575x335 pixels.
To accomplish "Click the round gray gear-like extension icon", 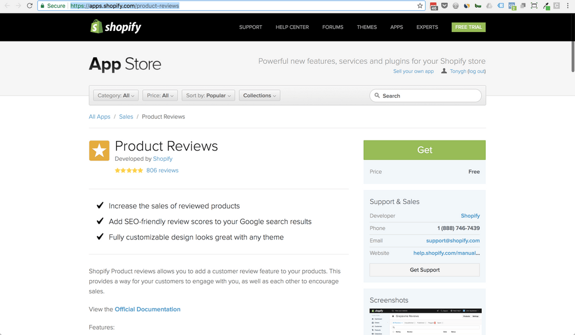I will (455, 6).
